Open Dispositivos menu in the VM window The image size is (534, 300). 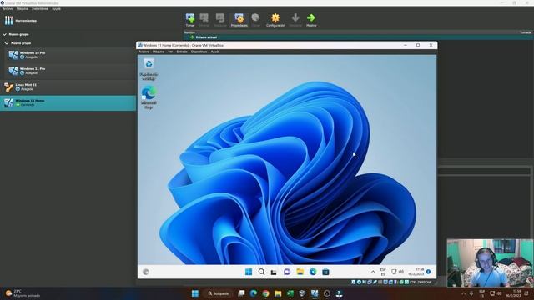(199, 52)
